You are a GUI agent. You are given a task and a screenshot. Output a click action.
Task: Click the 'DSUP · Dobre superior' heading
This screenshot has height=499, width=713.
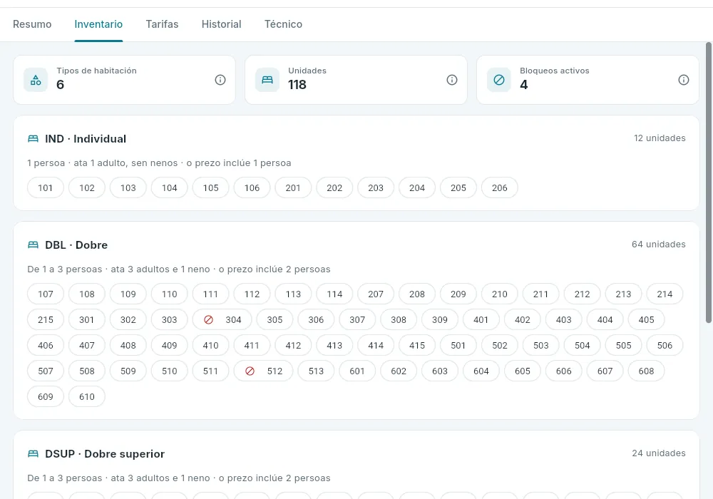[x=105, y=453]
